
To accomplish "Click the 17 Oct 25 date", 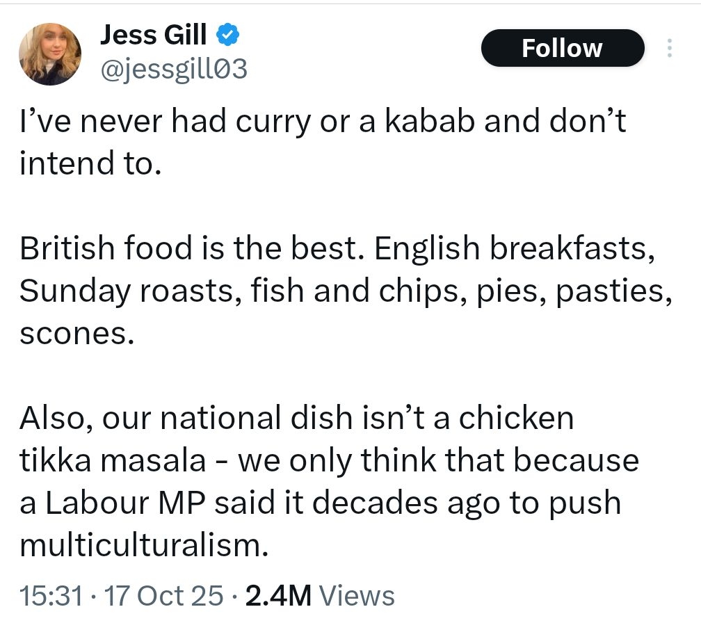I will pos(161,596).
